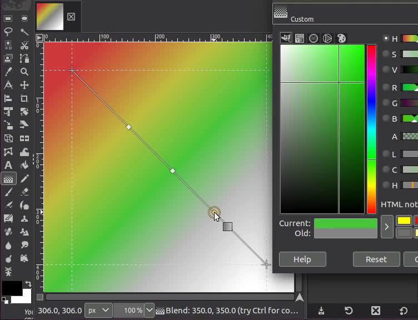418x320 pixels.
Task: Choose the Text tool
Action: [x=8, y=165]
